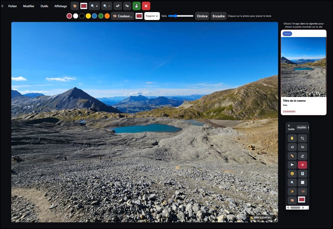Cancel editing with red X button
The width and height of the screenshot is (333, 229).
coord(146,6)
